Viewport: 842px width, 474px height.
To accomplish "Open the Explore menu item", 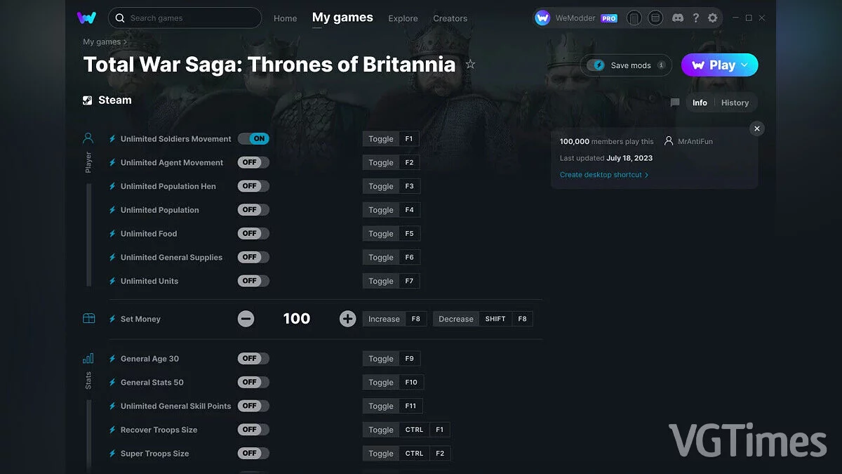I will tap(403, 18).
